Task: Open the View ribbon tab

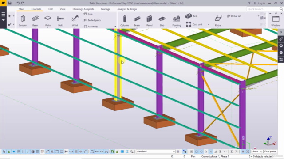Action: pos(63,9)
